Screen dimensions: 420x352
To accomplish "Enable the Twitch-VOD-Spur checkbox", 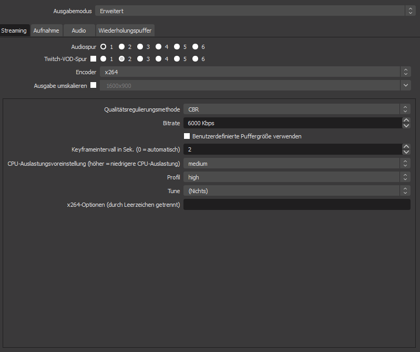I will (x=93, y=59).
